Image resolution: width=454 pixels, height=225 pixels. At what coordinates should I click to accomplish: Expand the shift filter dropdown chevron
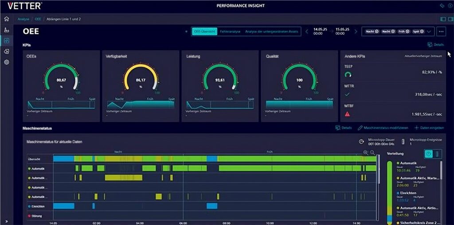pyautogui.click(x=429, y=31)
